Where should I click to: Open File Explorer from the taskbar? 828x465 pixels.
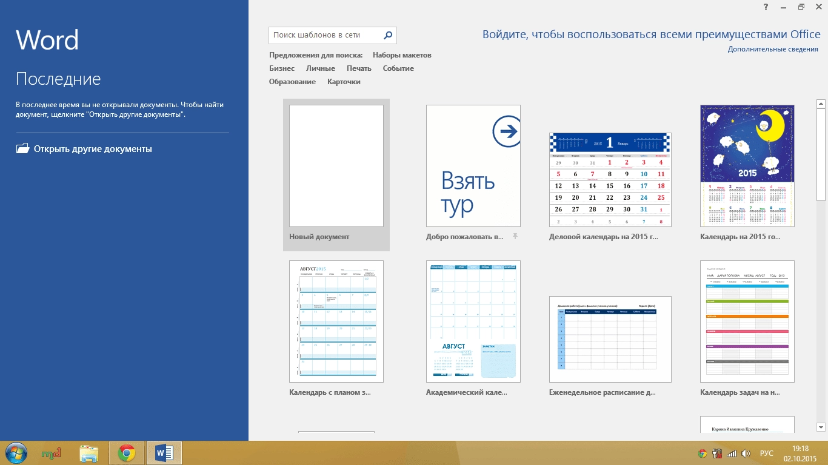coord(89,453)
